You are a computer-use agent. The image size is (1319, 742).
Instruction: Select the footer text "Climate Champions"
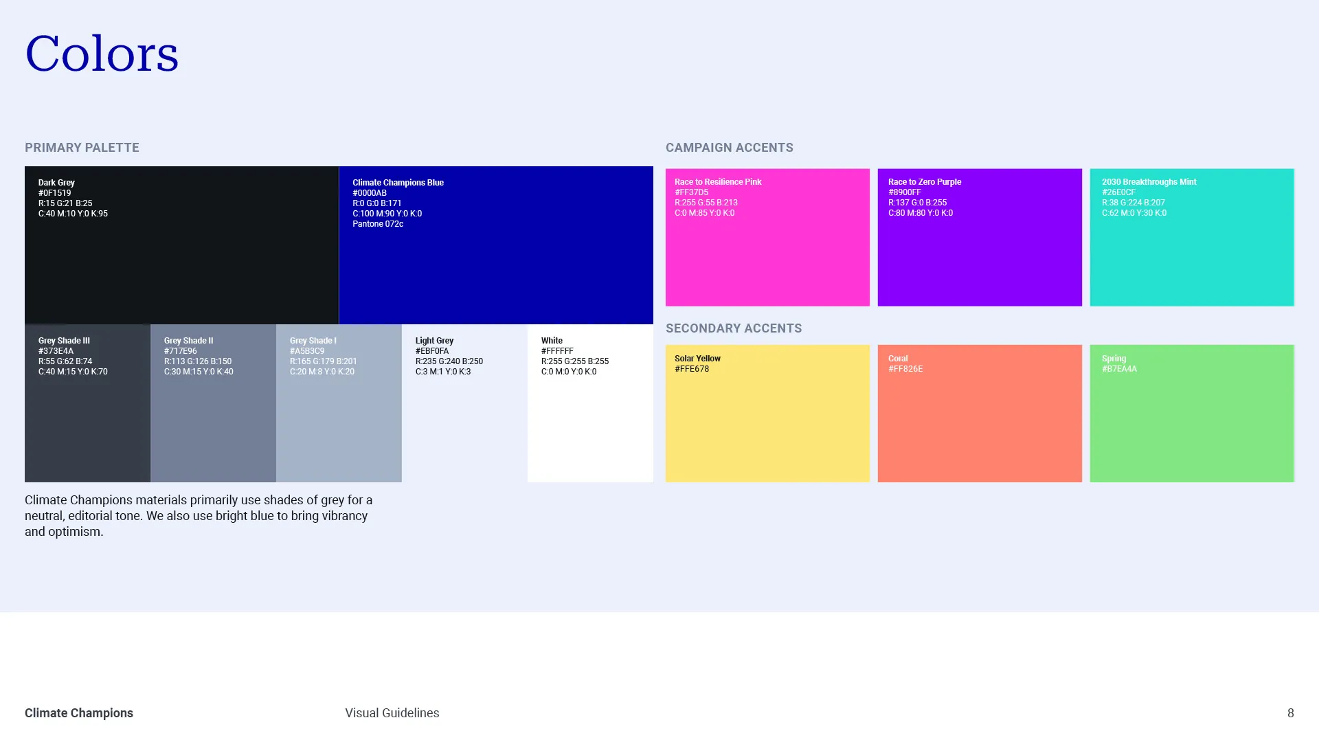pos(79,713)
